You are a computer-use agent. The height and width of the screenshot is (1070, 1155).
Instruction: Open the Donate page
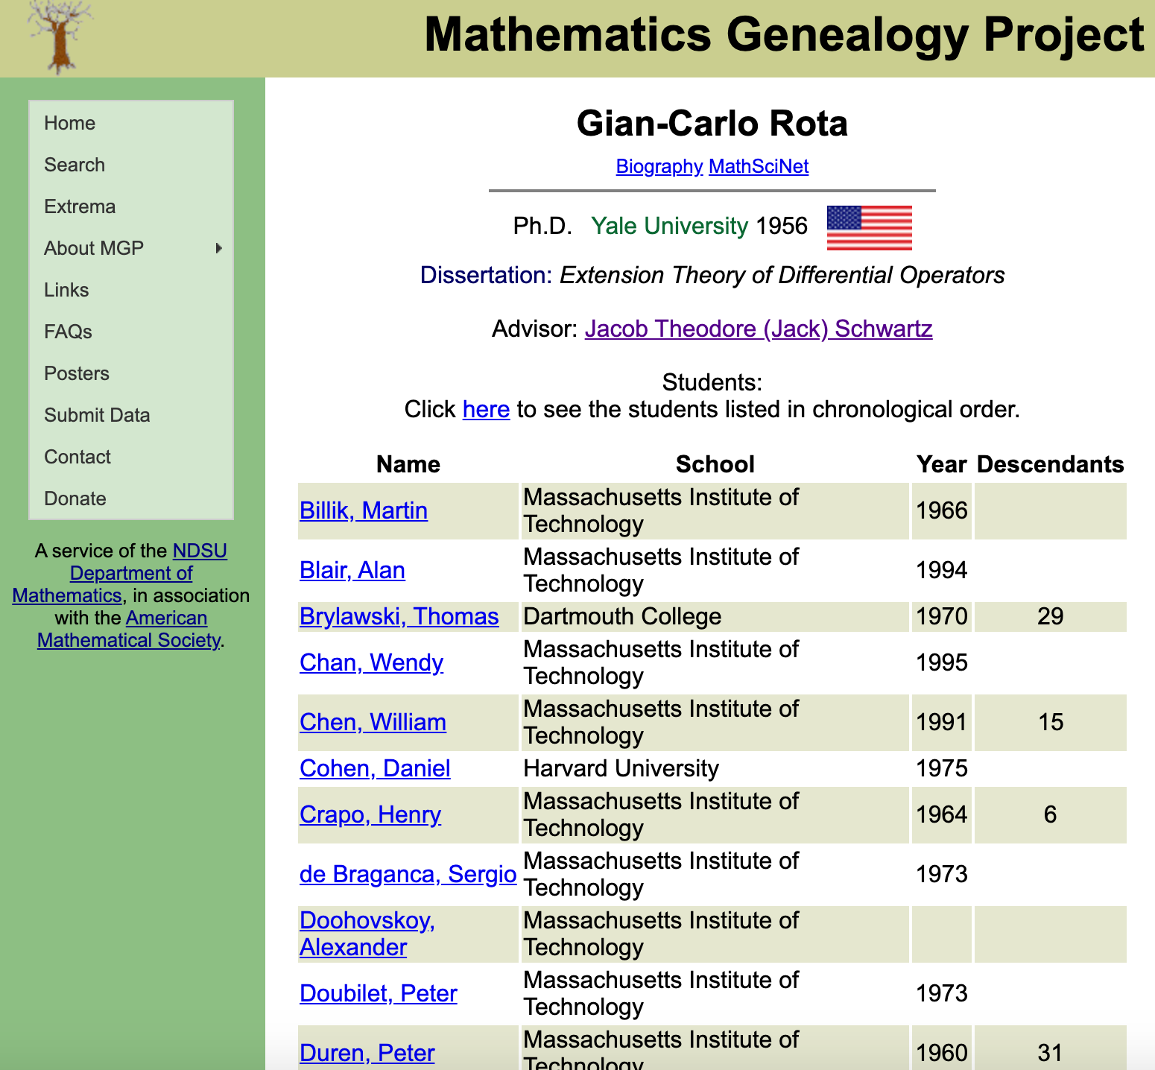point(75,498)
